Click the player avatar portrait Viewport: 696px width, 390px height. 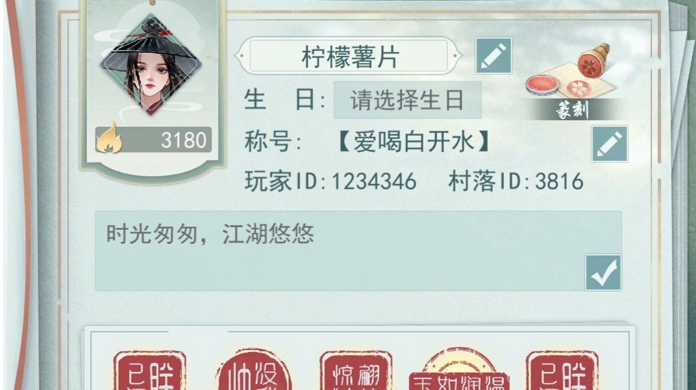(x=151, y=66)
